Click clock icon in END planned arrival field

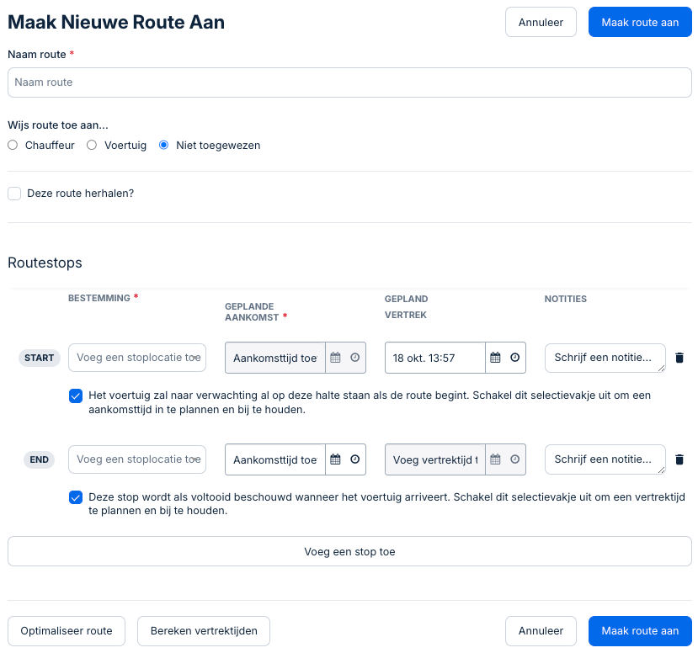[x=354, y=459]
